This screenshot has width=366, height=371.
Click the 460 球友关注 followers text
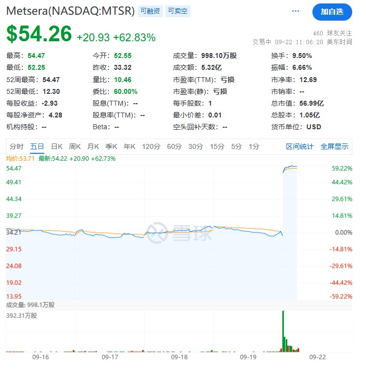click(x=333, y=33)
